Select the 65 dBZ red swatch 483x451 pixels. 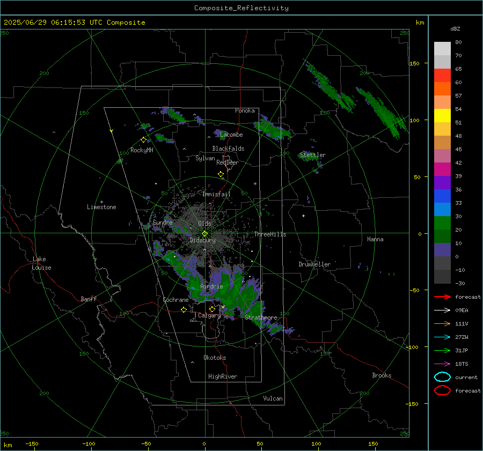tap(442, 76)
